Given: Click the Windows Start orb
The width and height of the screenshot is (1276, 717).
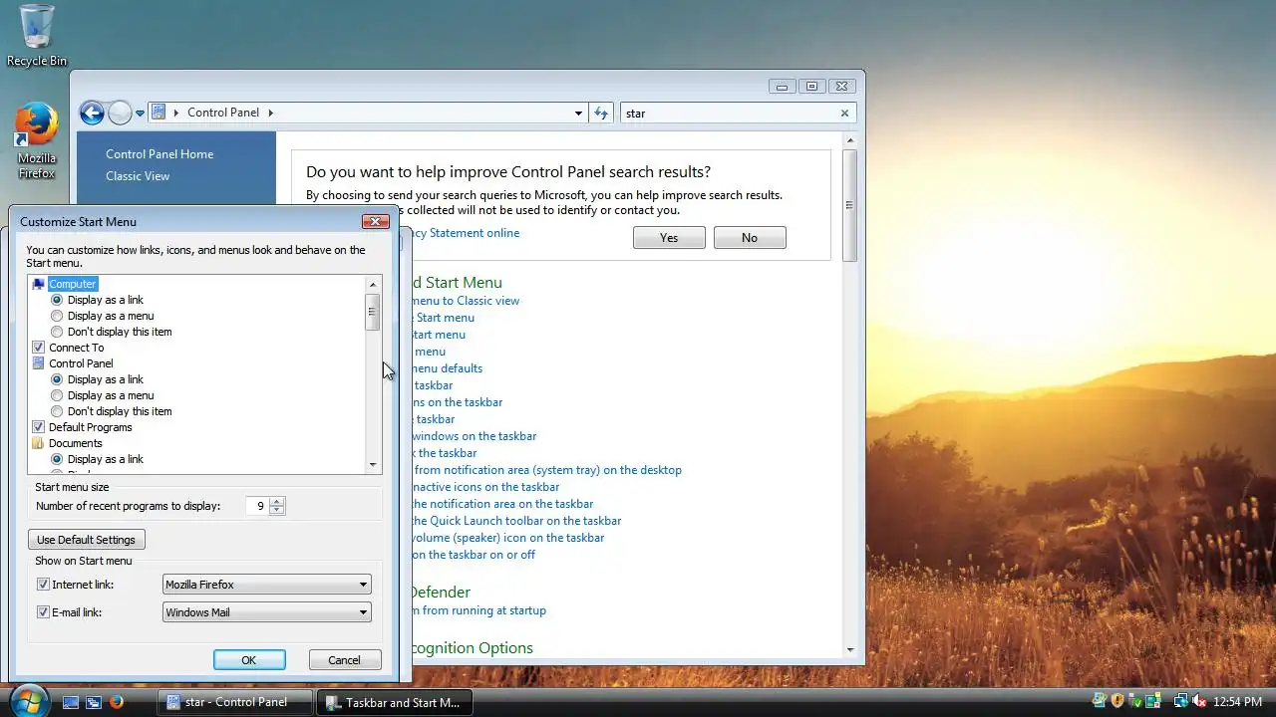Looking at the screenshot, I should [28, 700].
